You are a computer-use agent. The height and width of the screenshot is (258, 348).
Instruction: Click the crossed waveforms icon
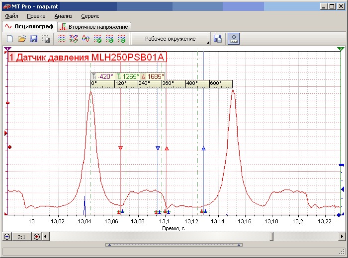tap(74, 39)
